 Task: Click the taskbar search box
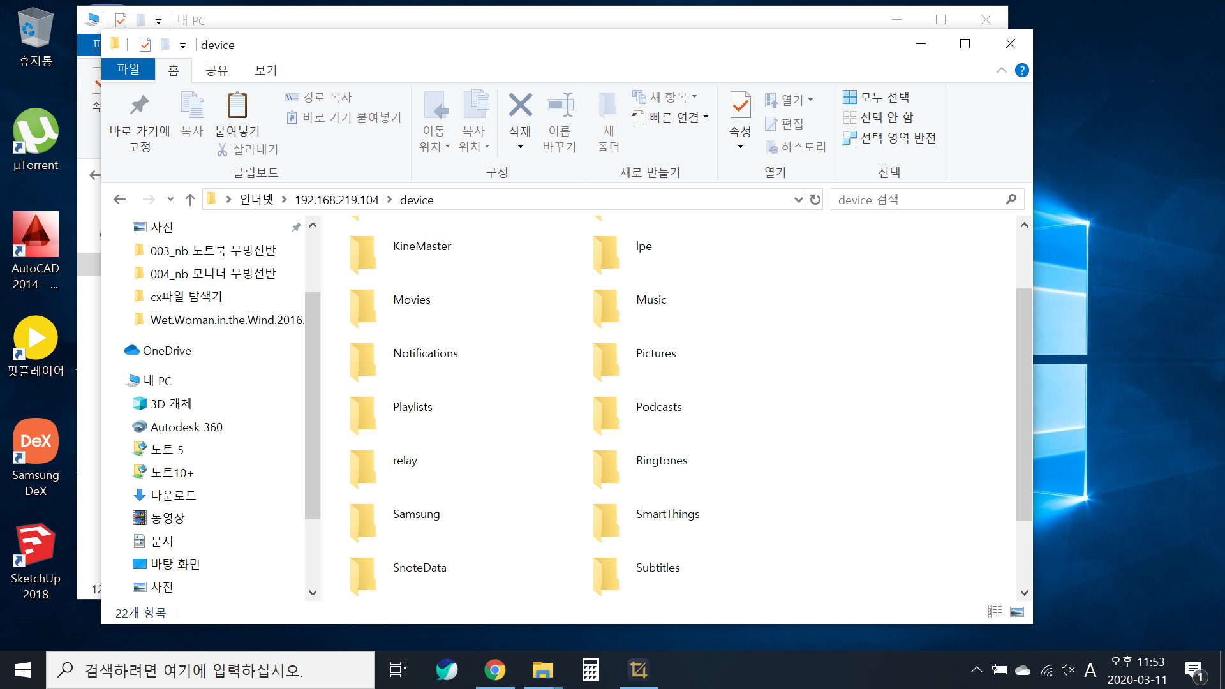211,670
